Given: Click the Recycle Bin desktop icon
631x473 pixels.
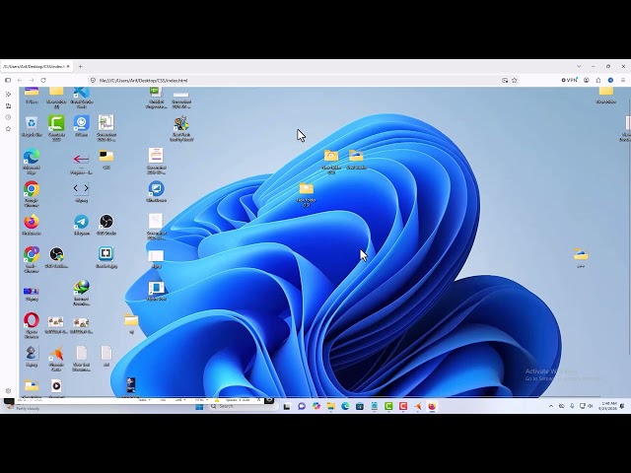Looking at the screenshot, I should click(32, 126).
